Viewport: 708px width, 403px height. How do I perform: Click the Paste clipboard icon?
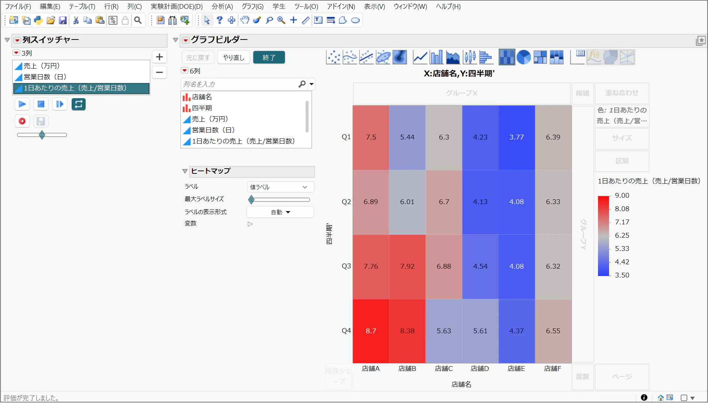100,20
